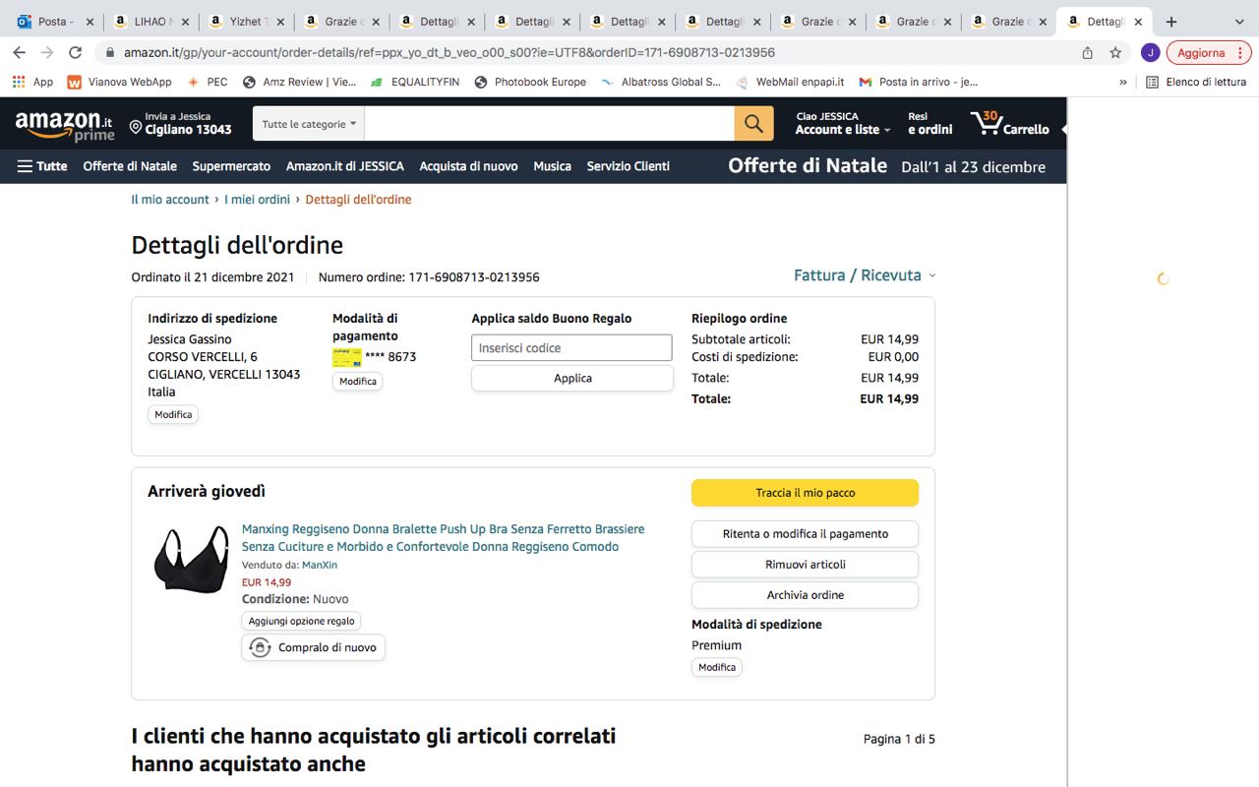The height and width of the screenshot is (787, 1259).
Task: Click the orange Amazon search magnifier button
Action: point(753,124)
